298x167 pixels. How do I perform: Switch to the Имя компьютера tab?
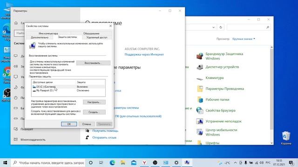click(48, 33)
